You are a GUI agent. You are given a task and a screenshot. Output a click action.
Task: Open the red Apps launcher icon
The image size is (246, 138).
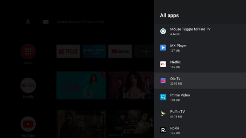click(x=28, y=51)
